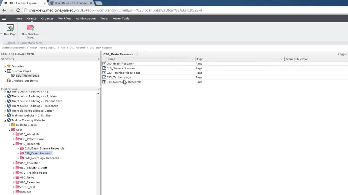
Task: Close the Brain Research browser tab
Action: click(91, 3)
